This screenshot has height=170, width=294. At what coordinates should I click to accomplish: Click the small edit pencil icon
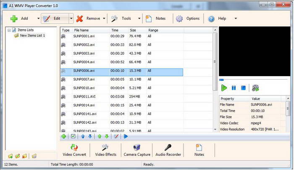pyautogui.click(x=116, y=137)
